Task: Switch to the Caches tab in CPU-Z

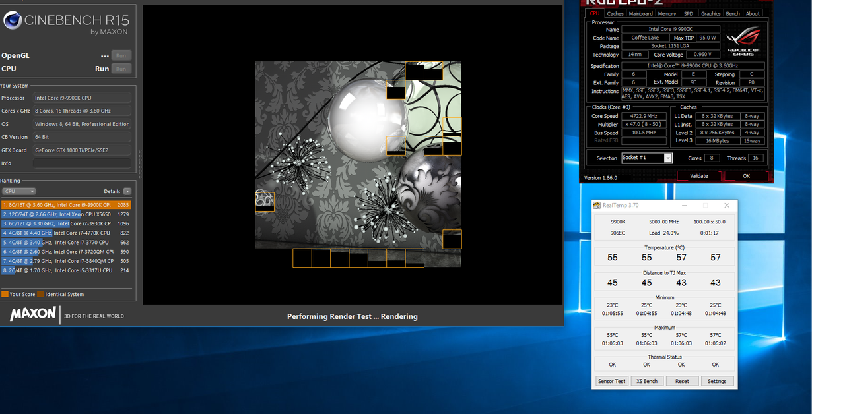Action: point(615,13)
